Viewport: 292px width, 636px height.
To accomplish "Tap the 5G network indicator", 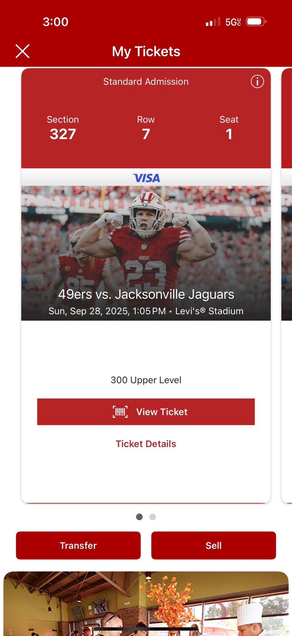I will click(233, 22).
